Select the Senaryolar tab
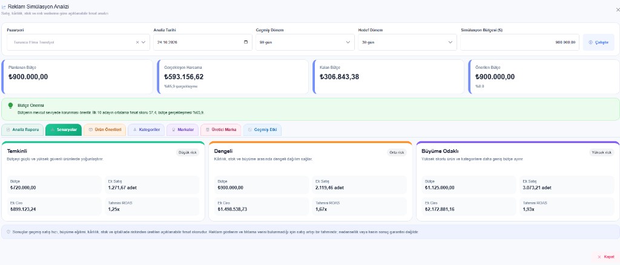The height and width of the screenshot is (265, 620). pos(64,130)
